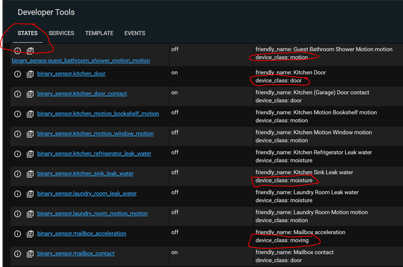The width and height of the screenshot is (403, 267).
Task: Open info for kitchen_motion_bookshelf_motion entity
Action: coord(18,114)
